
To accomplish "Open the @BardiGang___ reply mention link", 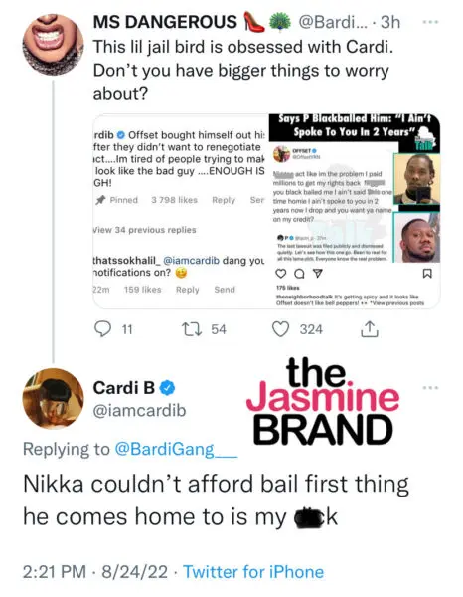I will (176, 449).
